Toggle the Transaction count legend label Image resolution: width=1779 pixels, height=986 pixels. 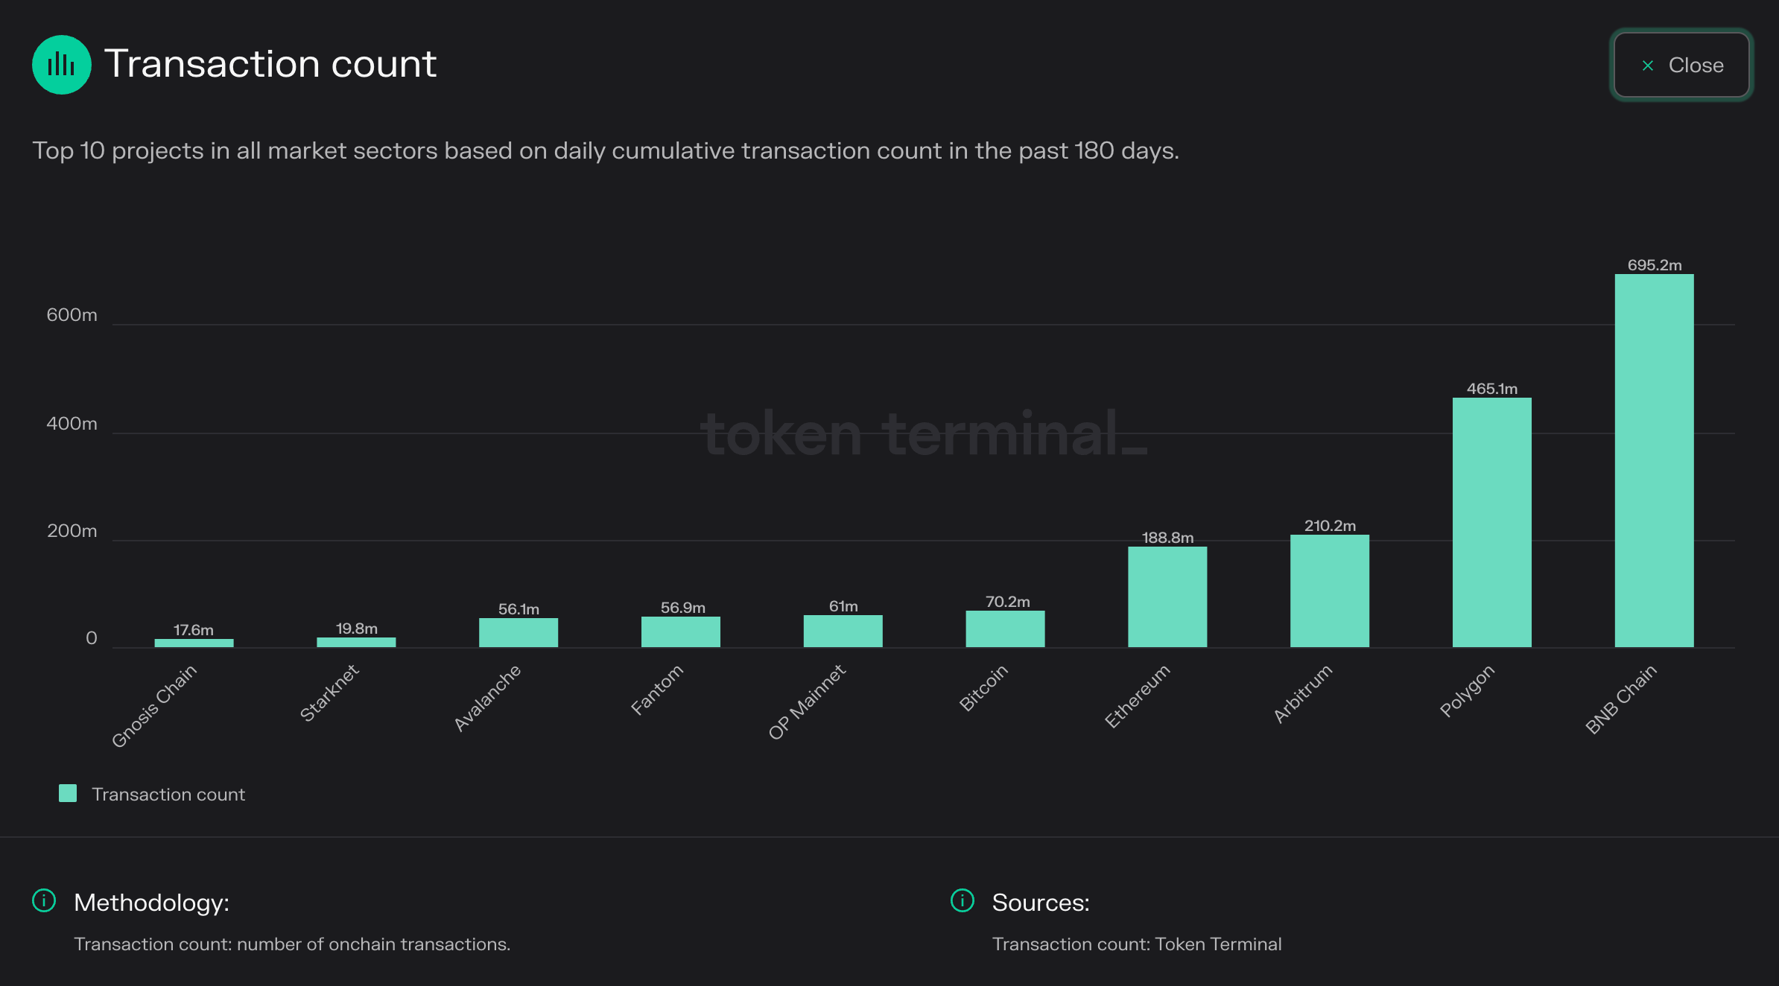168,795
